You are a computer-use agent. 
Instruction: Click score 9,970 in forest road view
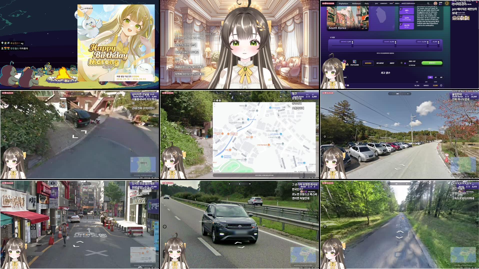tap(474, 187)
